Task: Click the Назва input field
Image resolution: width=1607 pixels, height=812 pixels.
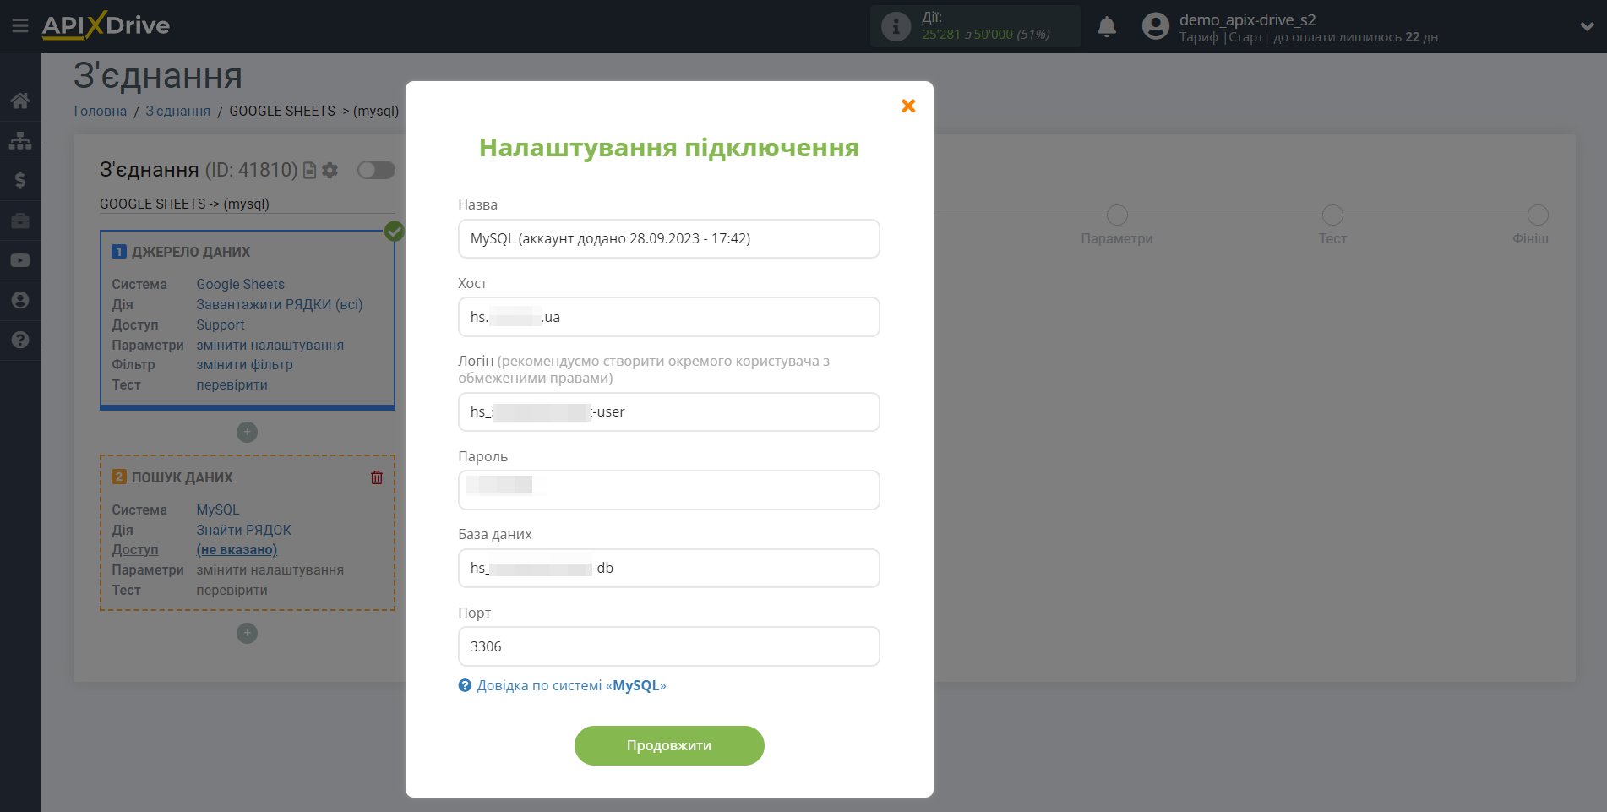Action: 668,238
